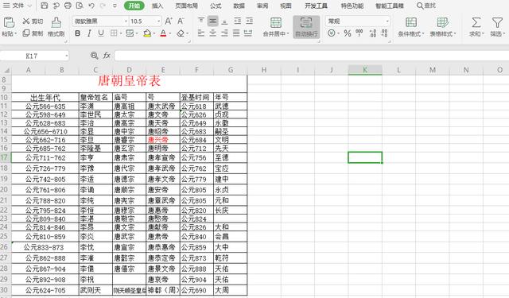This screenshot has width=509, height=298.
Task: Open the borders dropdown in font group
Action: (121, 33)
